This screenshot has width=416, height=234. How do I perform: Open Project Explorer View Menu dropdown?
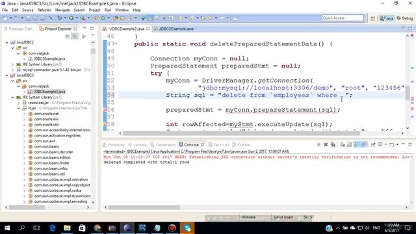(92, 35)
